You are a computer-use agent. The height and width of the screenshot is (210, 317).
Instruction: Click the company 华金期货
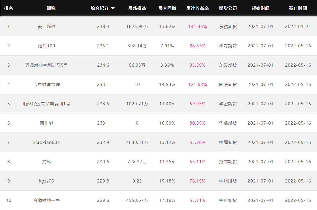pos(228,104)
